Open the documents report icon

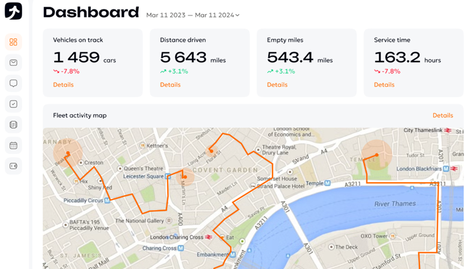pos(13,125)
